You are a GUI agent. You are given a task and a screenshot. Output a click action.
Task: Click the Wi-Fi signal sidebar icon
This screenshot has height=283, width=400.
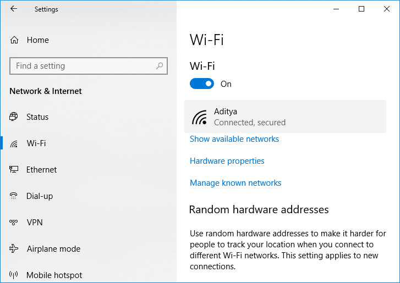pos(14,143)
